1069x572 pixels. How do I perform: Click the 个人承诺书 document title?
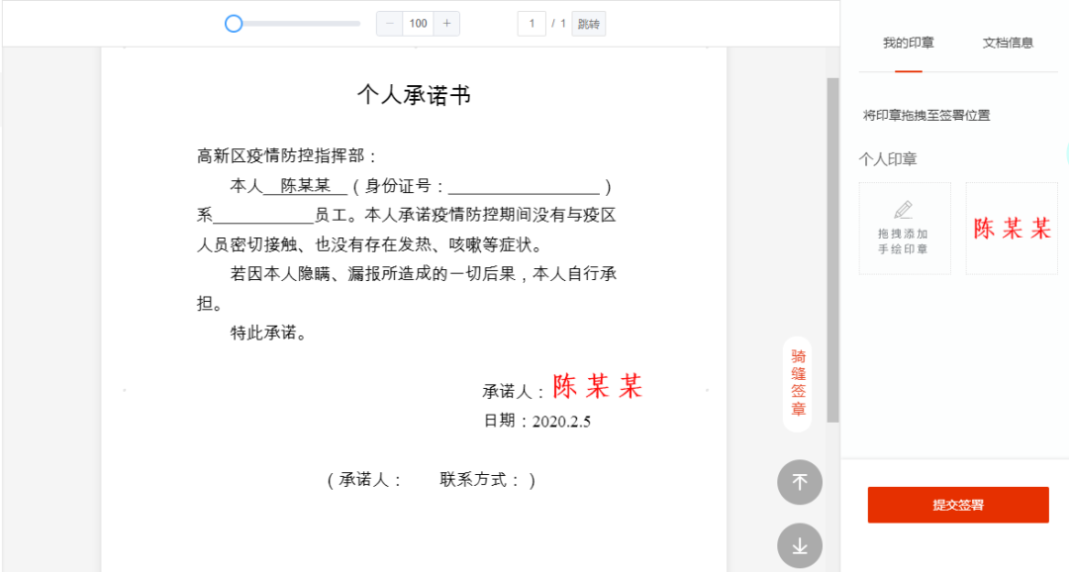tap(414, 95)
